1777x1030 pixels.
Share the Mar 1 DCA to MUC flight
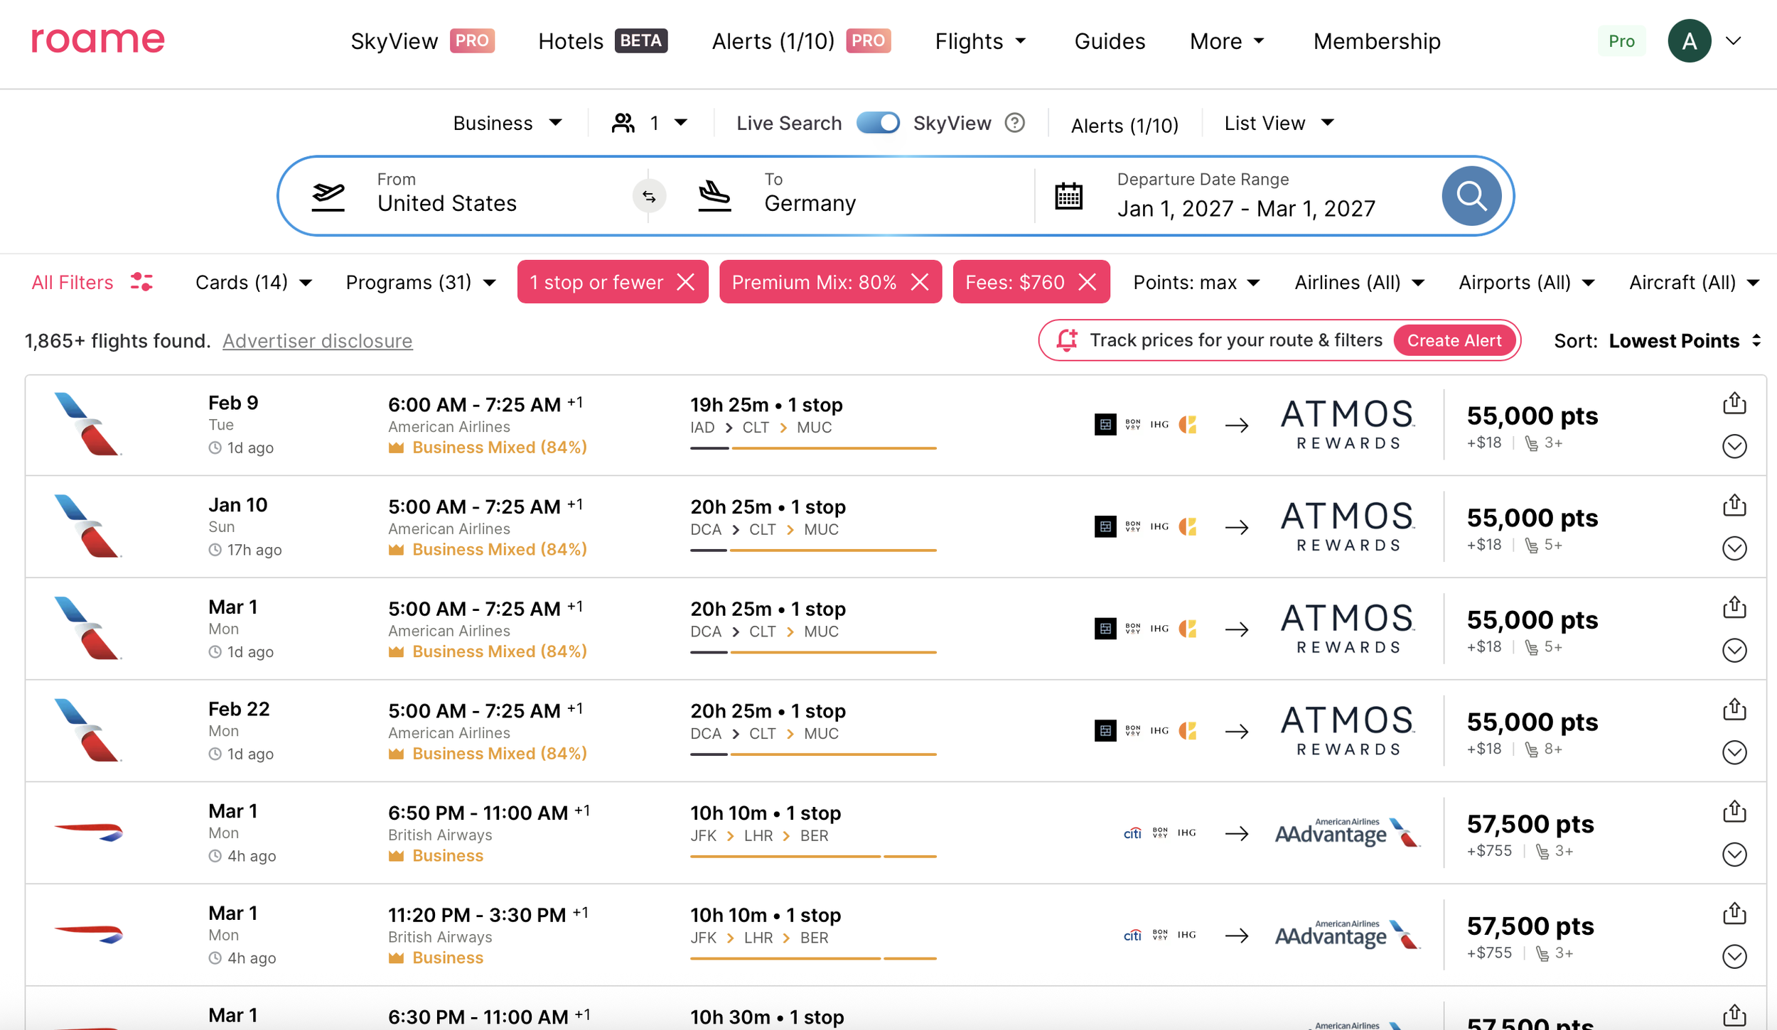pos(1734,607)
